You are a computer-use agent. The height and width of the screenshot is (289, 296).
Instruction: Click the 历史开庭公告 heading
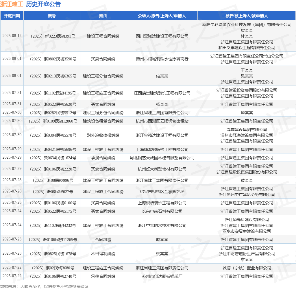tap(43, 4)
